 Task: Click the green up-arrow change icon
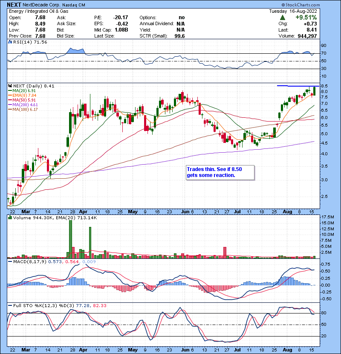(282, 17)
